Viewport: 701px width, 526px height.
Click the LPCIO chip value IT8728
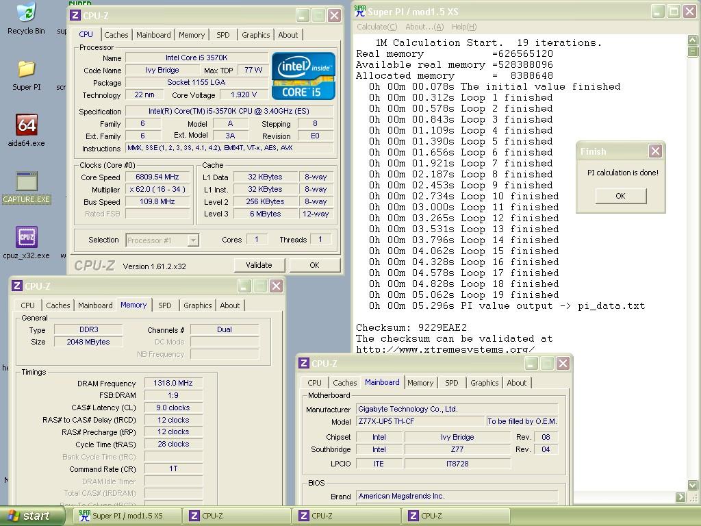pos(457,464)
